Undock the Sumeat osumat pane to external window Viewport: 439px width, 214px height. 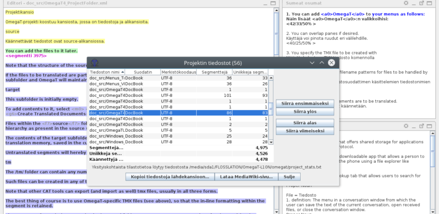click(422, 3)
